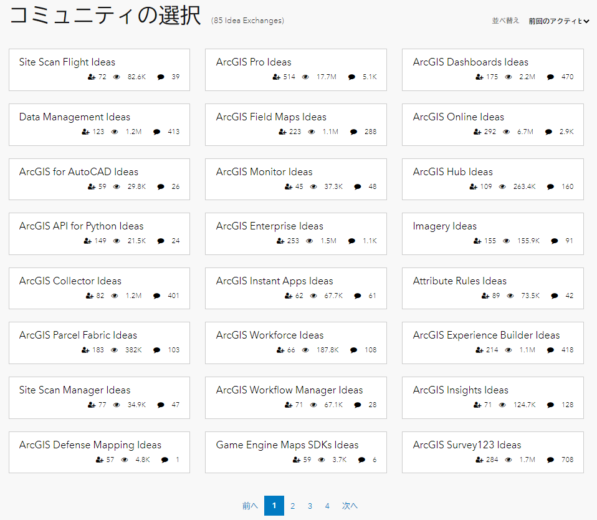Open Attribute Rules Ideas

459,281
